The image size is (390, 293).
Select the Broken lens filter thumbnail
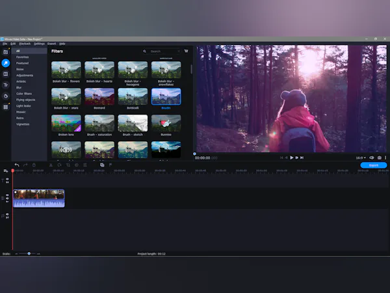(x=66, y=123)
